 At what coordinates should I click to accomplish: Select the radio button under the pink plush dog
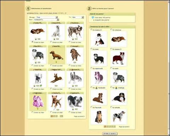click(x=33, y=112)
